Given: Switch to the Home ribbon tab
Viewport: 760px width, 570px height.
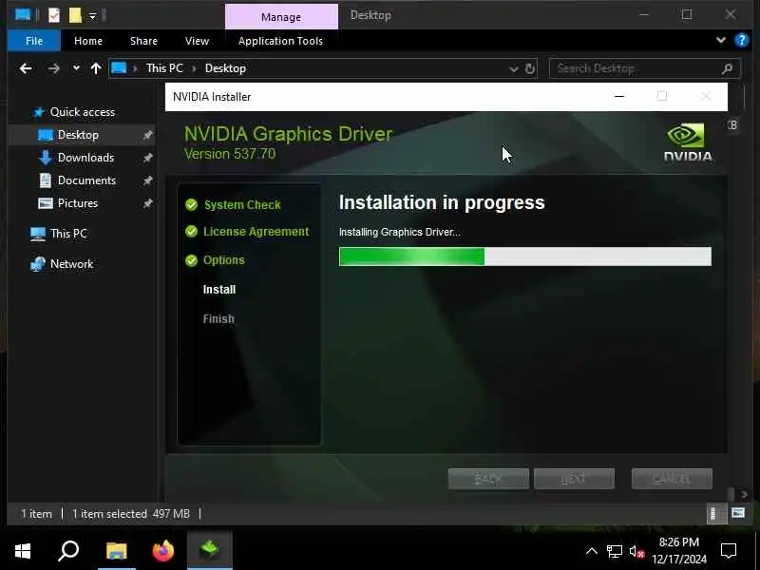Looking at the screenshot, I should [88, 41].
